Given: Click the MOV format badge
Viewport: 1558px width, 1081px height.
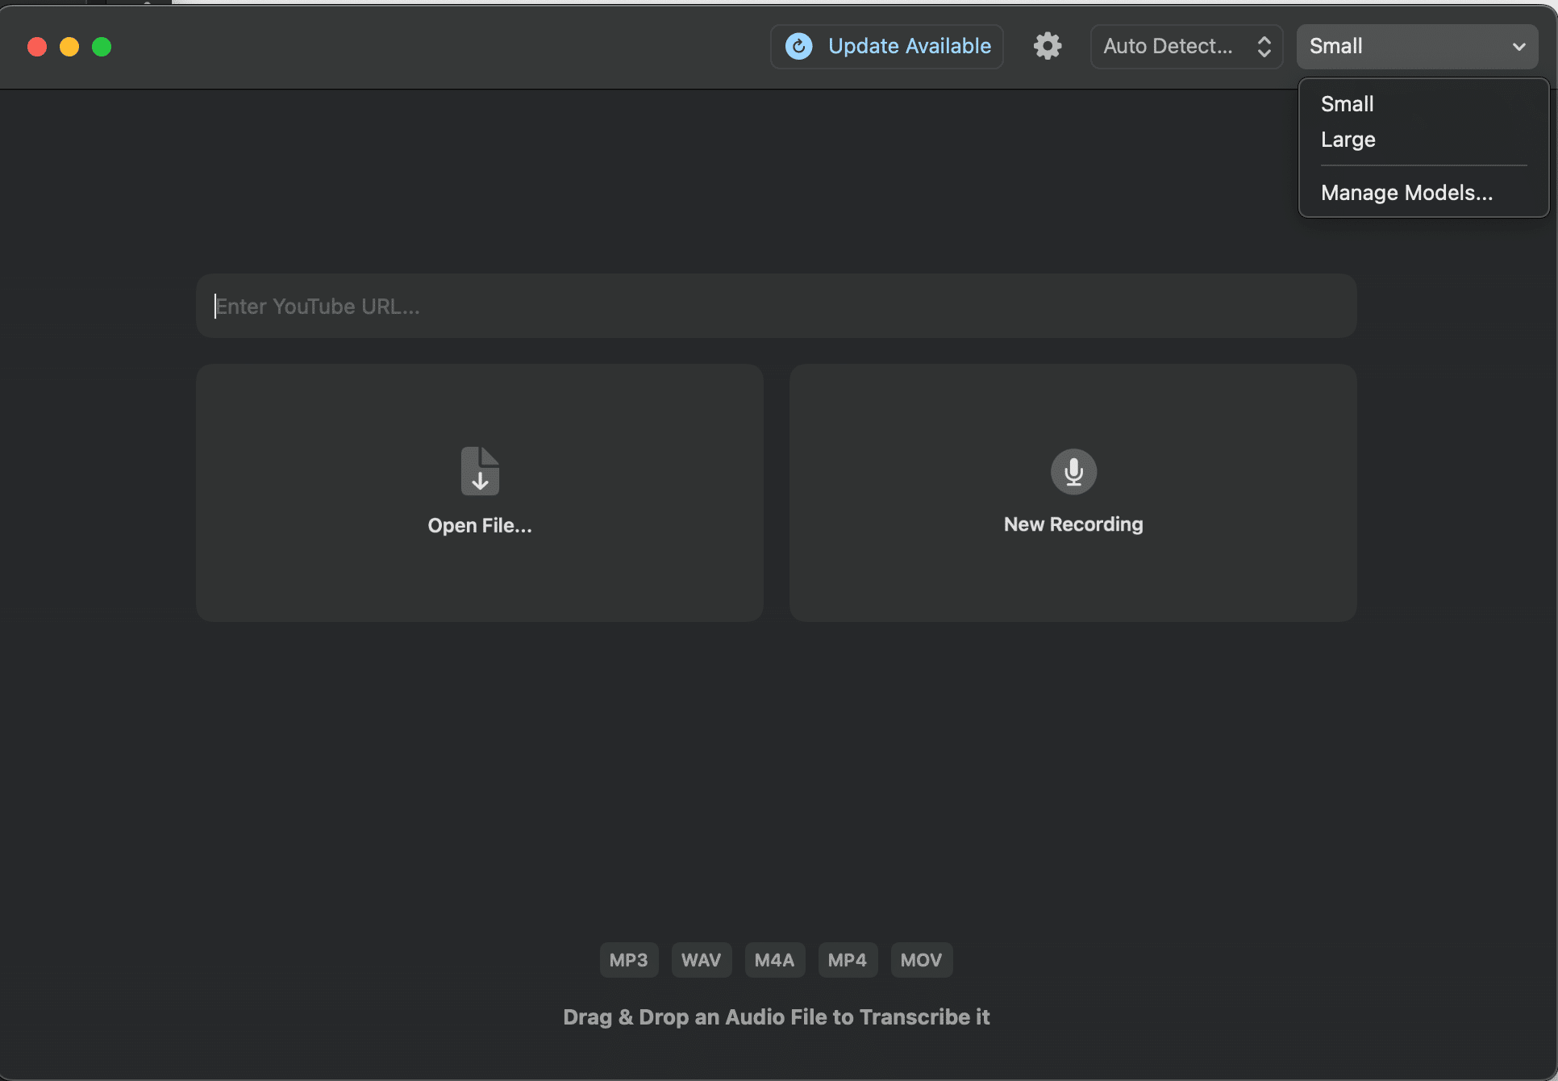Looking at the screenshot, I should 921,960.
